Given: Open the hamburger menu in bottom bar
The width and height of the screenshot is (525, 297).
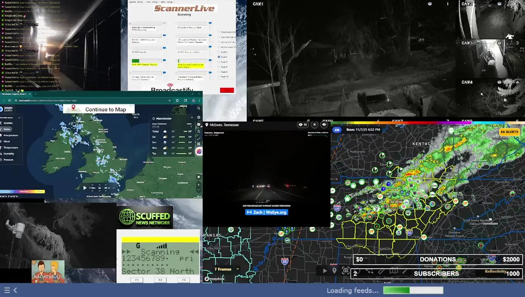Looking at the screenshot, I should pyautogui.click(x=7, y=290).
